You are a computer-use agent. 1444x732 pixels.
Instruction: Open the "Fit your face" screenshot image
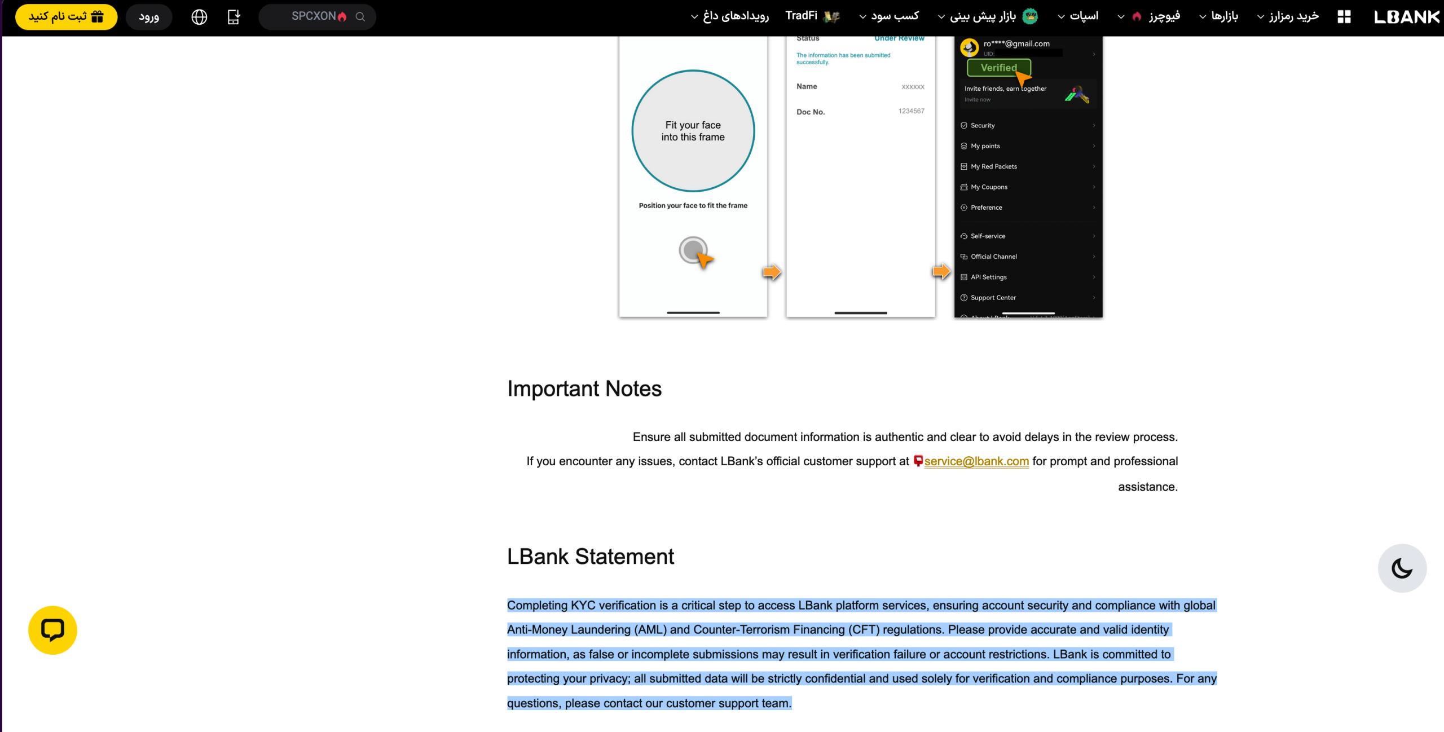[x=693, y=177]
